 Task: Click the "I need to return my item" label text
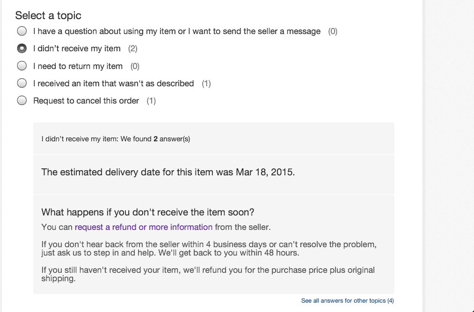point(78,66)
